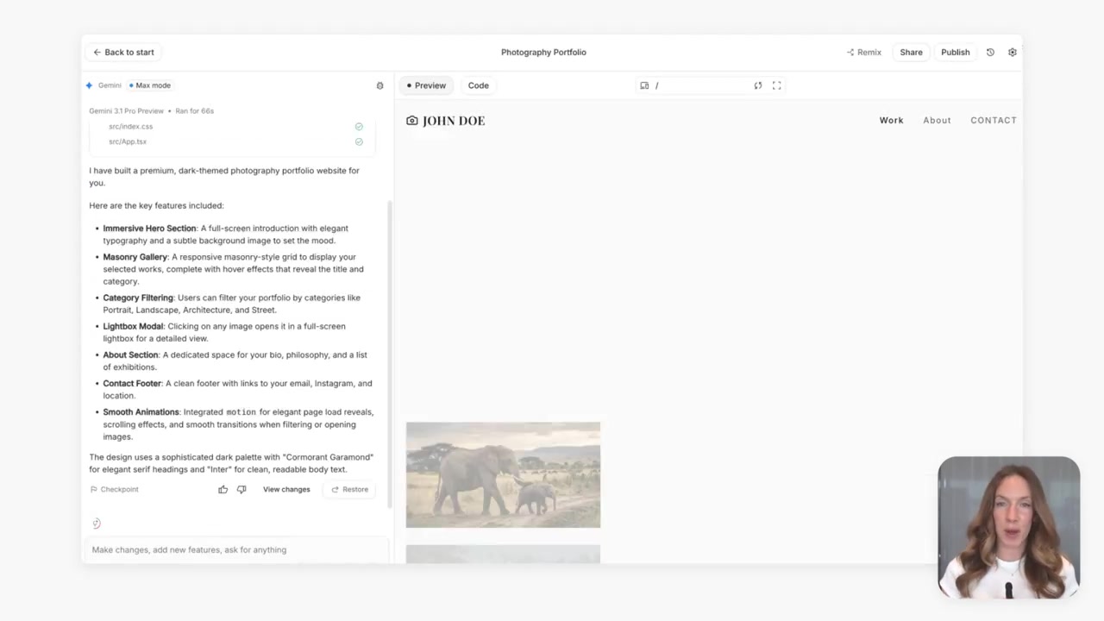The height and width of the screenshot is (621, 1104).
Task: Open project settings gear in top bar
Action: tap(1013, 52)
